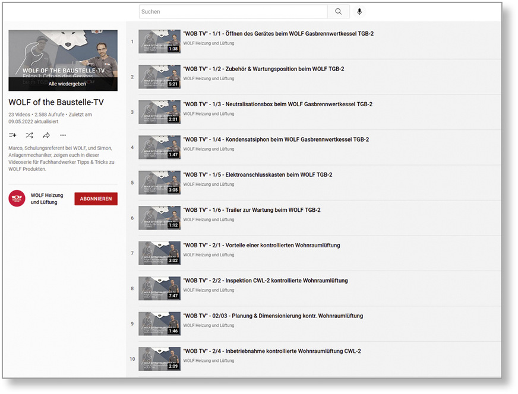Open WOLF Heizung und Lüftung channel name
Image resolution: width=518 pixels, height=394 pixels.
point(47,199)
